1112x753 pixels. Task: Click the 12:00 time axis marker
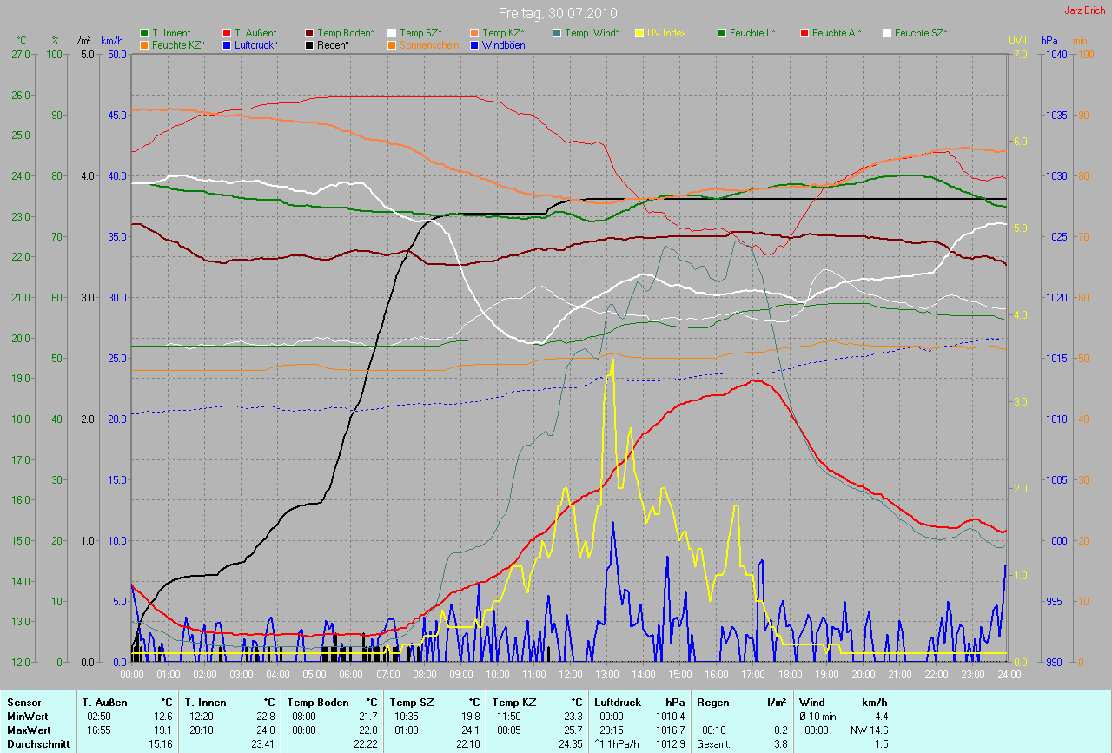(571, 674)
